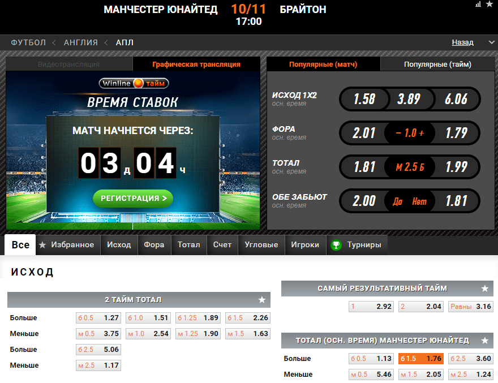
Task: Open the Избранное tab
Action: (x=68, y=245)
